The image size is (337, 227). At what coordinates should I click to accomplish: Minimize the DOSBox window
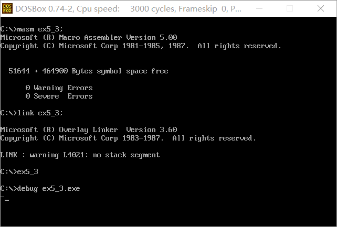(x=275, y=9)
